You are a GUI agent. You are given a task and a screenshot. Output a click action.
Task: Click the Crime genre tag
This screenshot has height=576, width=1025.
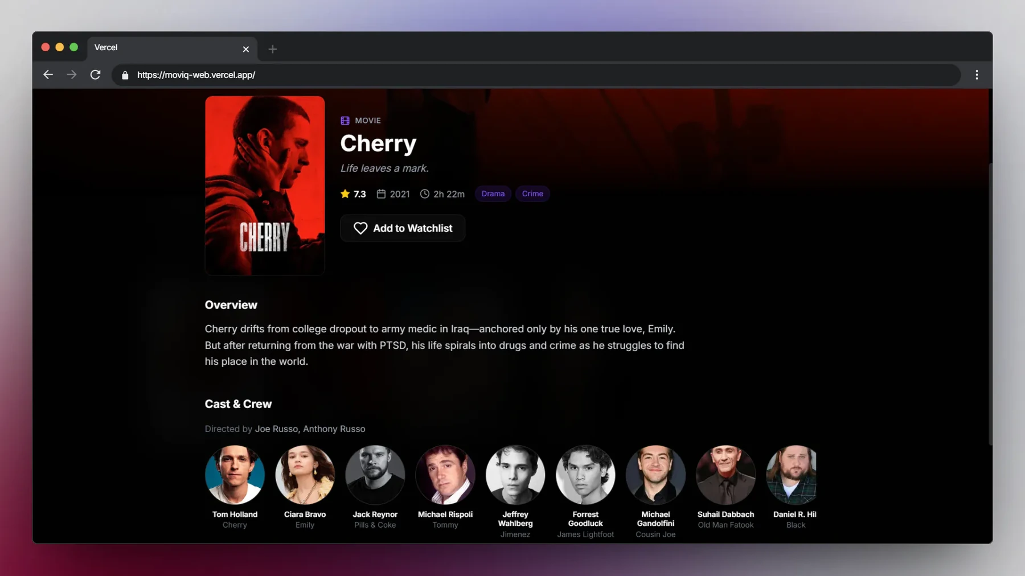click(532, 194)
